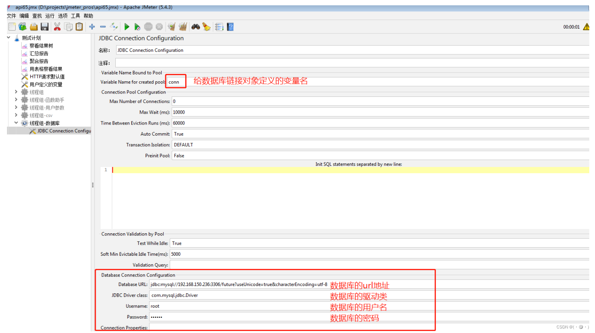Click the 名称 name input field
This screenshot has width=595, height=333.
coord(353,50)
